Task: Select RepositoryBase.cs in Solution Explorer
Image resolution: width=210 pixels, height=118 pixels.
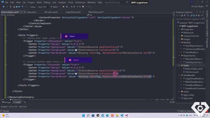Action: coord(194,59)
